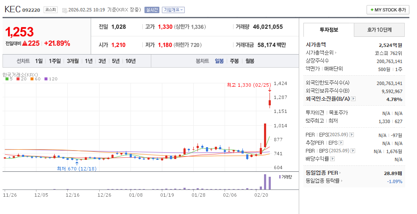The image size is (417, 214).
Task: Select the 3년 line chart period
Action: point(102,61)
